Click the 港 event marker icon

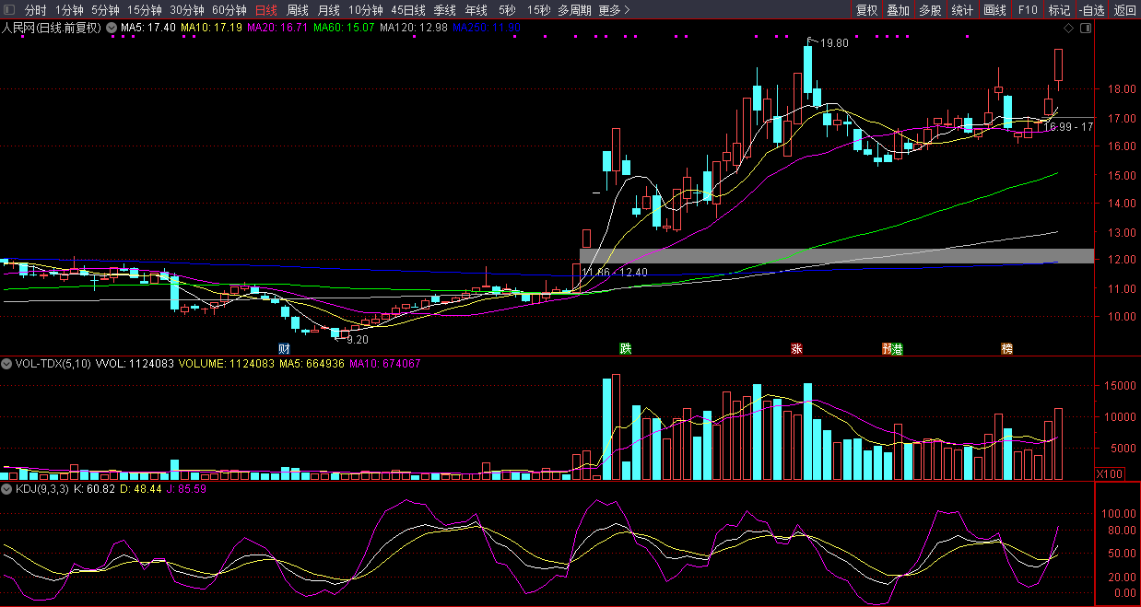(898, 348)
